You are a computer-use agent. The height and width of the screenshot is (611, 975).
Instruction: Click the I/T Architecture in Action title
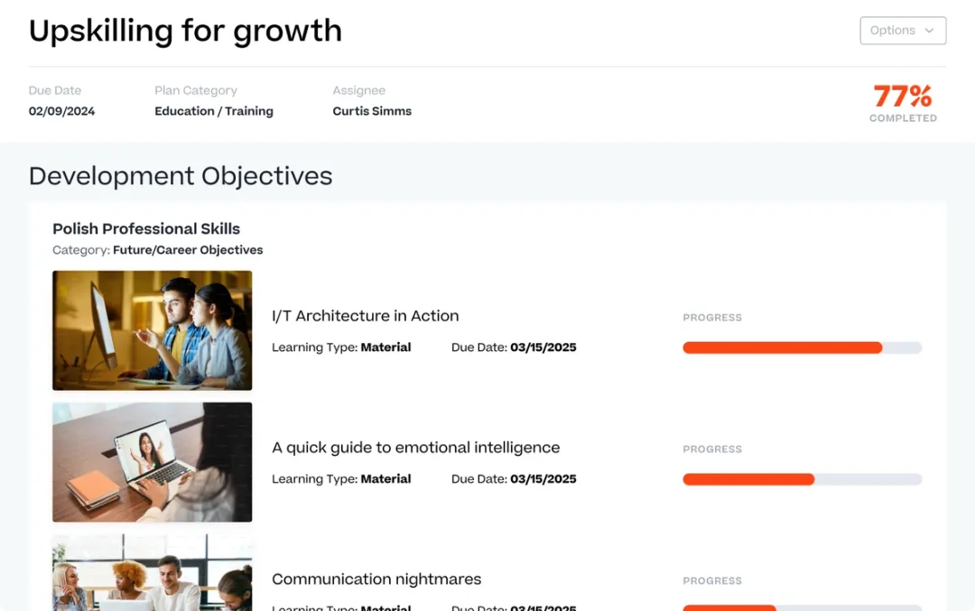tap(365, 316)
